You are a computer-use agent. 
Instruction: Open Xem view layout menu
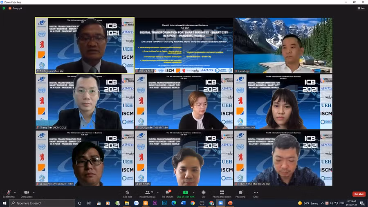tap(361, 8)
